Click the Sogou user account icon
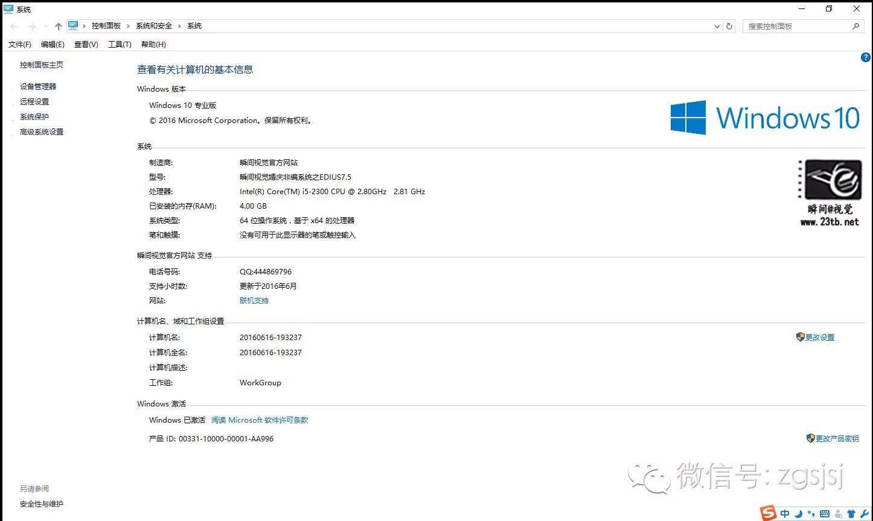 [x=838, y=514]
